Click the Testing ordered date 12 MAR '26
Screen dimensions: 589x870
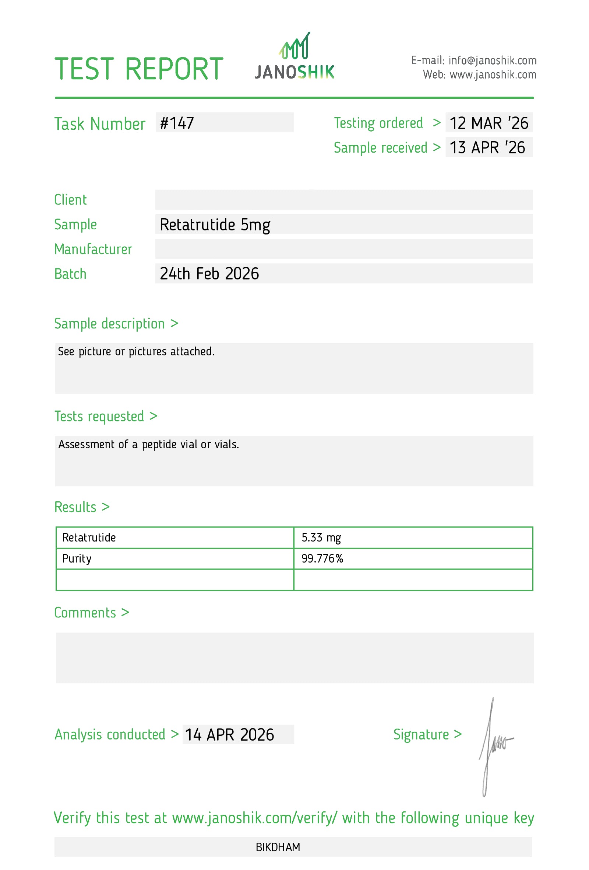[x=489, y=123]
